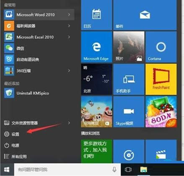The image size is (184, 176).
Task: Open the Cortana tile
Action: [161, 47]
